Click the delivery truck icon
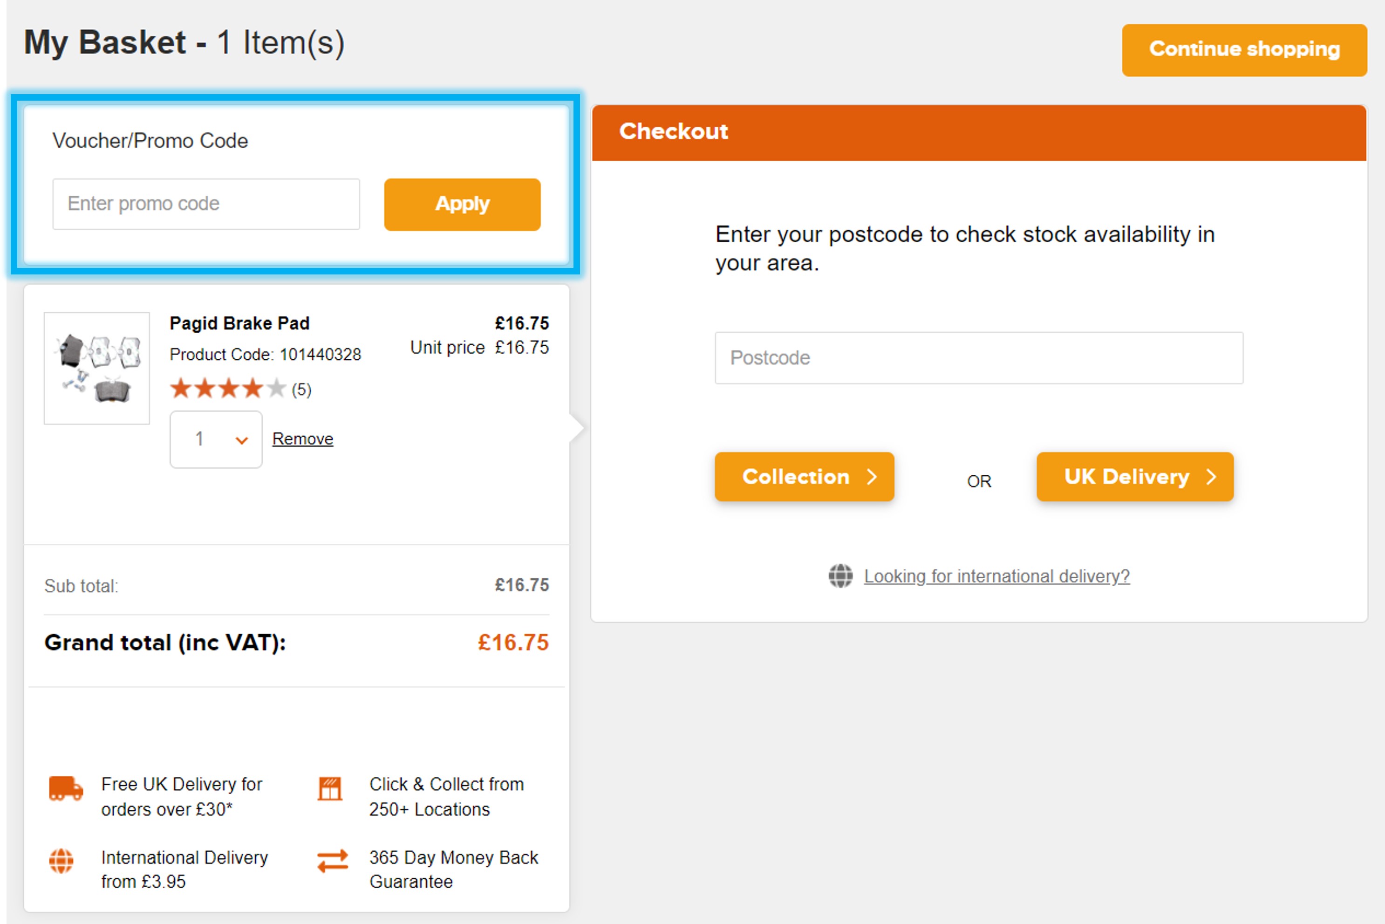 (65, 788)
